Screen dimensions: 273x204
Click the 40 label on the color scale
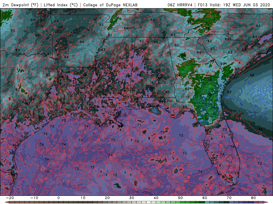[156, 198]
